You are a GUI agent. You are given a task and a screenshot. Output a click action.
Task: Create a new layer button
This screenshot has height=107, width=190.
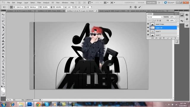point(172,38)
